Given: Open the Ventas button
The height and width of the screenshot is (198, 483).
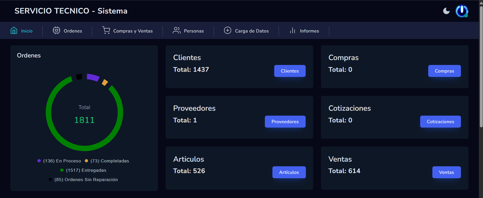Looking at the screenshot, I should pyautogui.click(x=446, y=172).
